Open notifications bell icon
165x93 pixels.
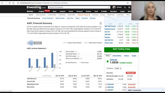click(125, 7)
